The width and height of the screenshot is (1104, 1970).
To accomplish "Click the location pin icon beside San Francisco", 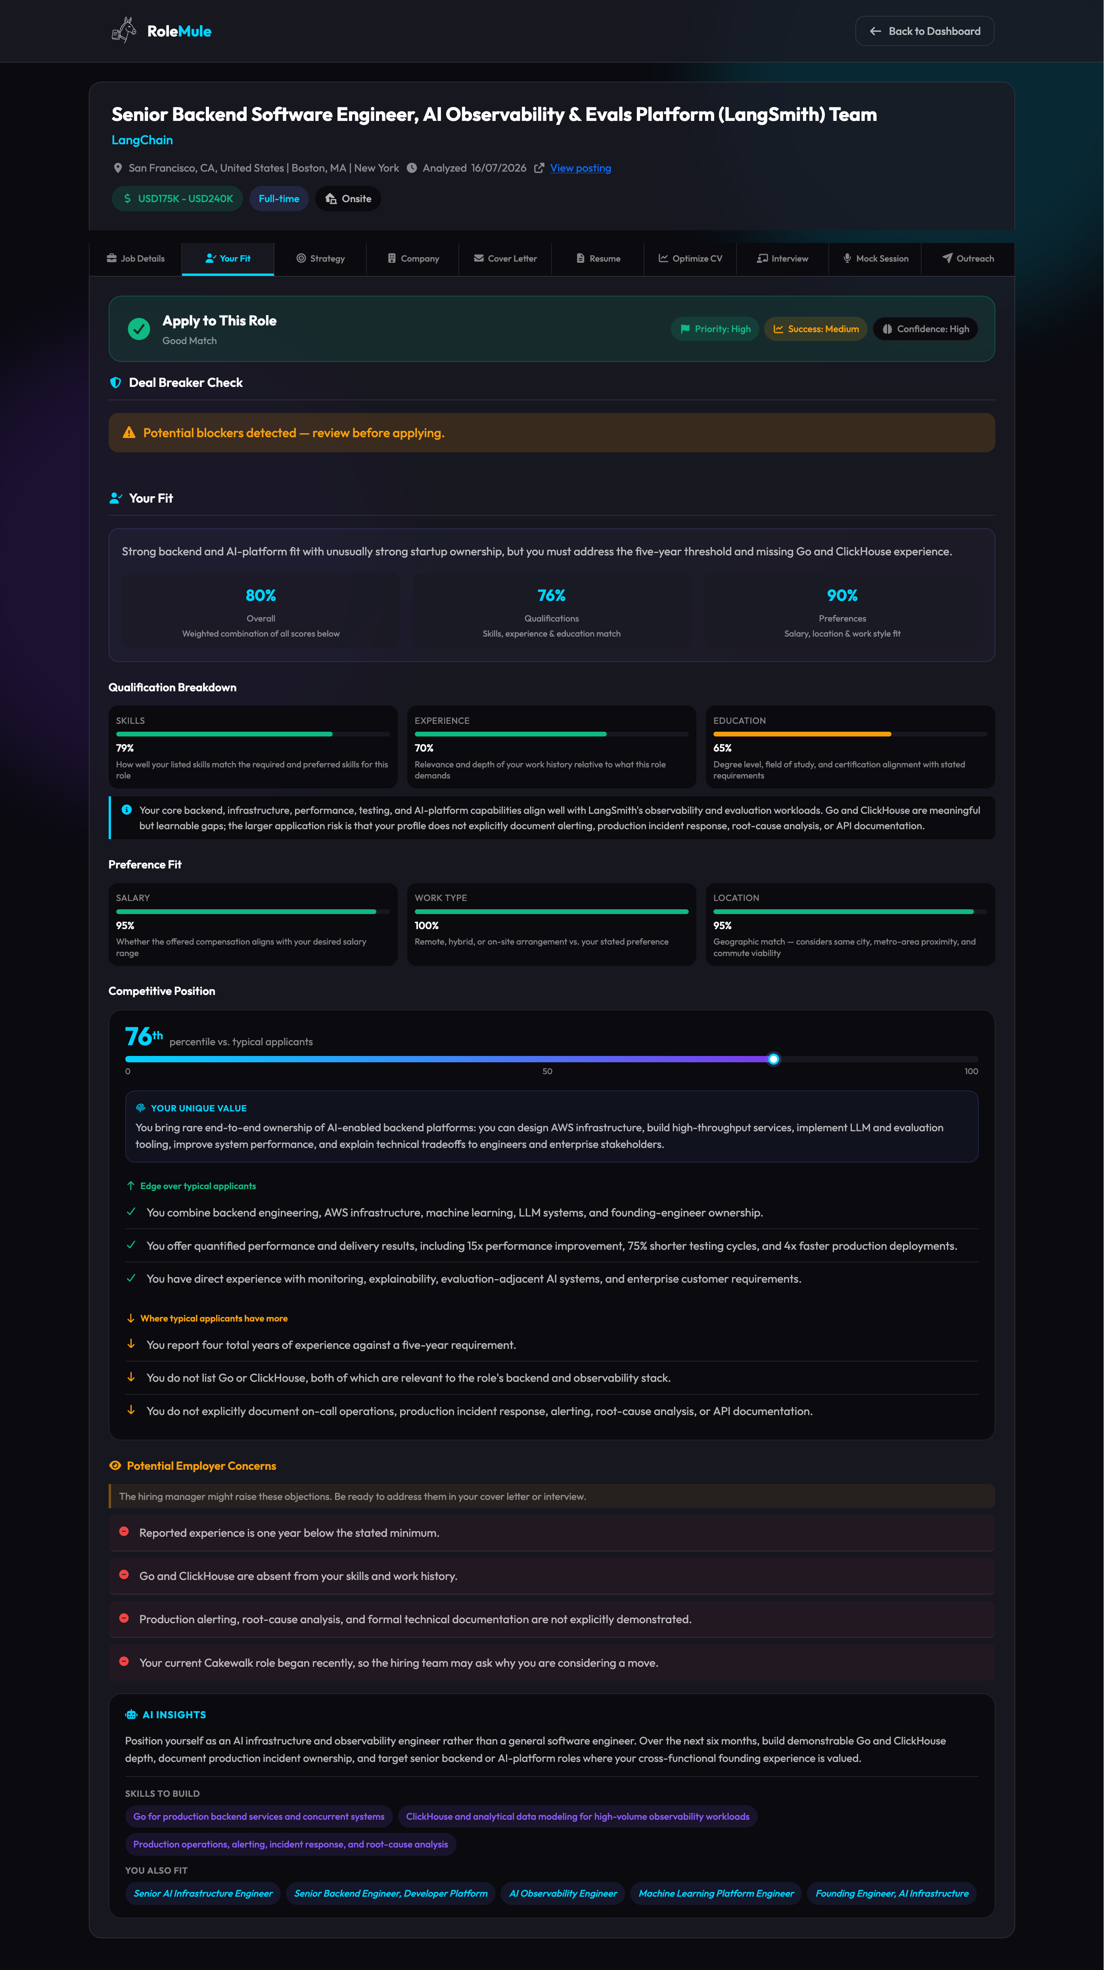I will [x=118, y=168].
